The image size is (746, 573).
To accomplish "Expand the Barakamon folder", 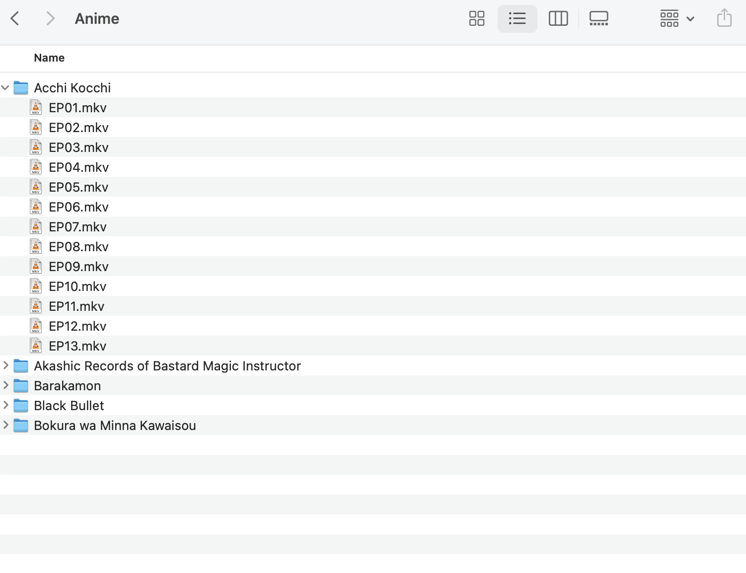I will coord(5,385).
